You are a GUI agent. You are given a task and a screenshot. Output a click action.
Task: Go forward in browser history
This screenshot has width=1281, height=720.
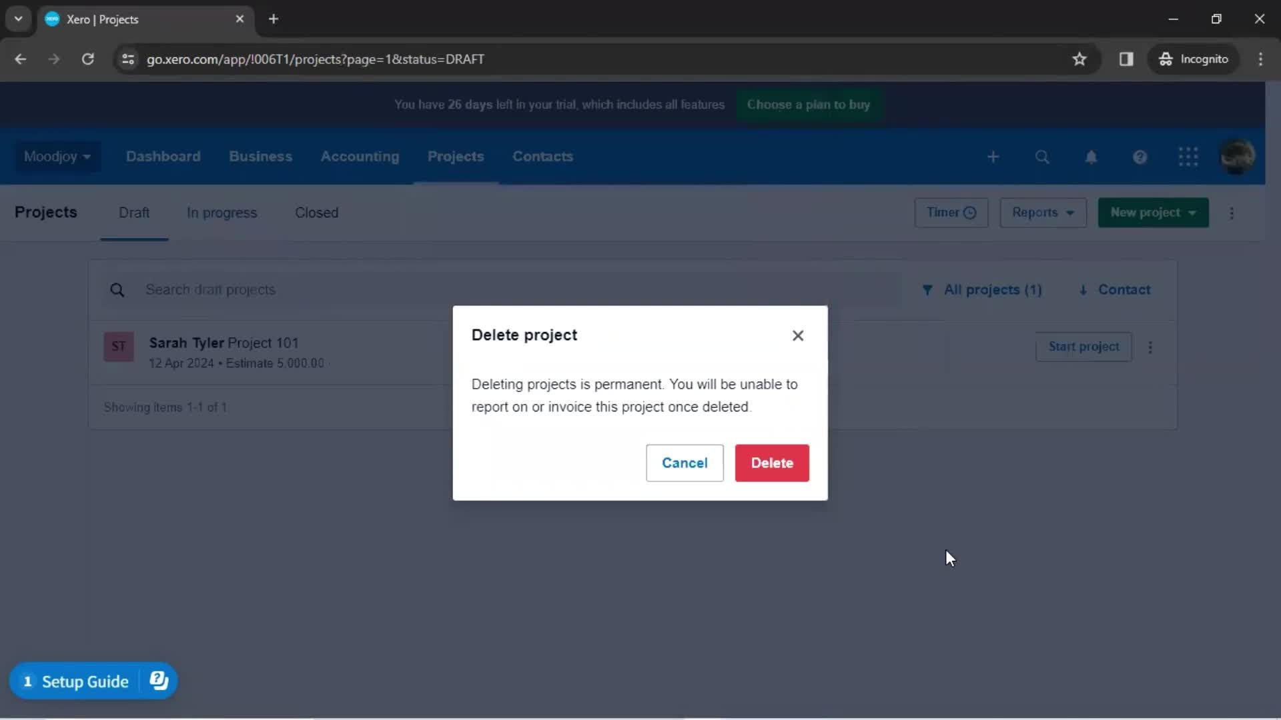(54, 59)
